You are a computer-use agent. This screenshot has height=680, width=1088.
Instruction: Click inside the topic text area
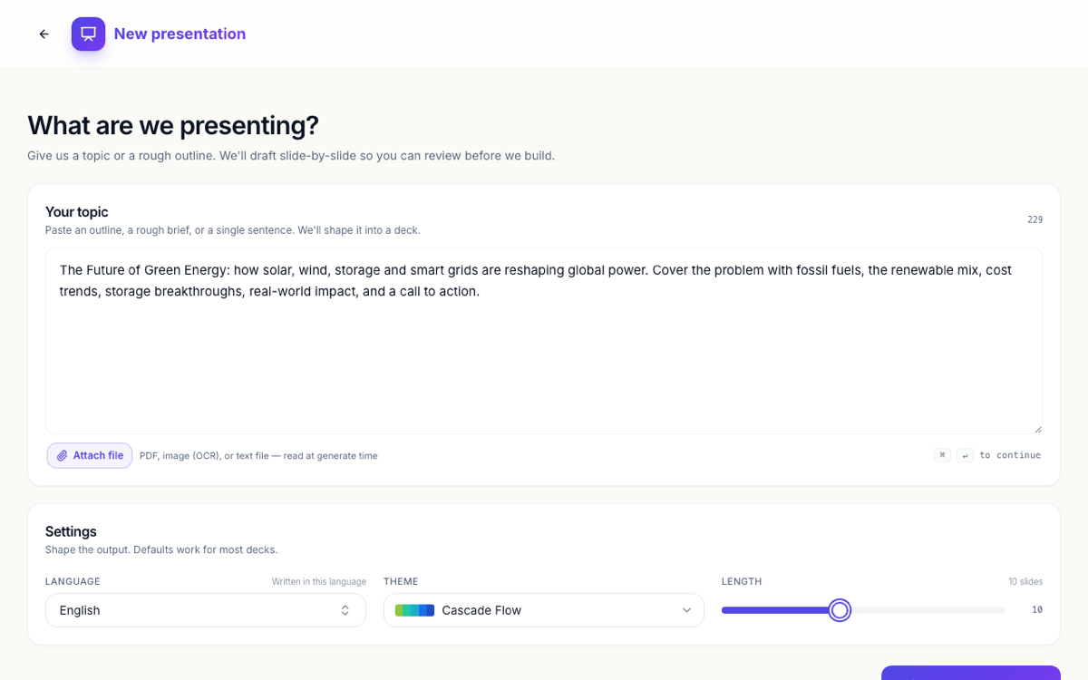pos(544,341)
